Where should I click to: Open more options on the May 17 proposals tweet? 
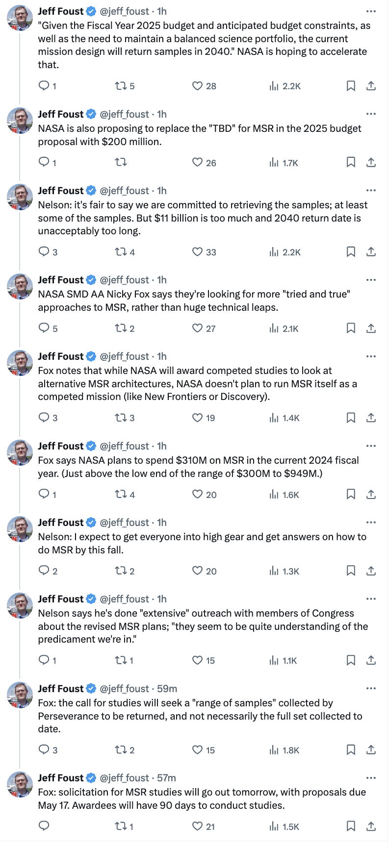click(371, 778)
